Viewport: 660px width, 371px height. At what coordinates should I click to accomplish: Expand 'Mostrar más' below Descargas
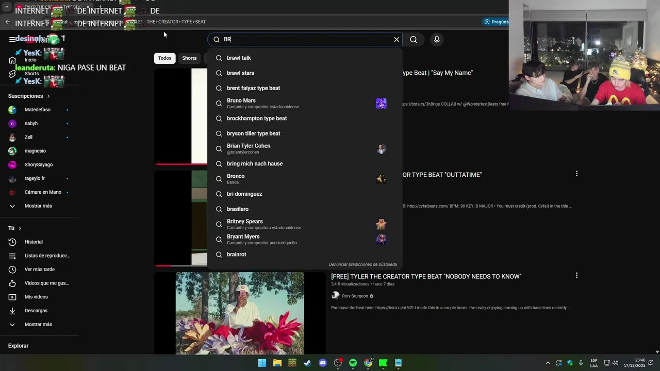click(39, 325)
